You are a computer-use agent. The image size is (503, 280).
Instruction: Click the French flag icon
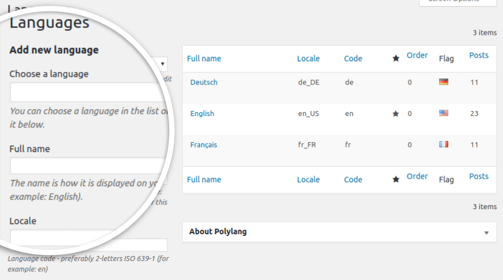point(444,145)
